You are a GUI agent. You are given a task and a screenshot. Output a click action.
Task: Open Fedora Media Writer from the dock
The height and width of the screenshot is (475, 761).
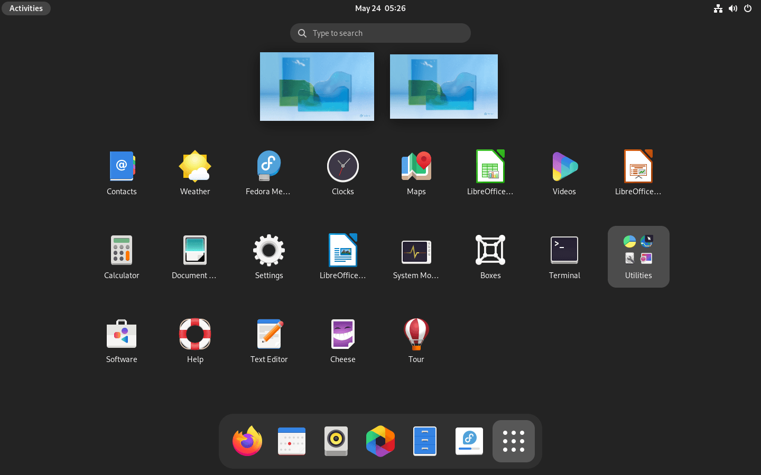coord(469,441)
